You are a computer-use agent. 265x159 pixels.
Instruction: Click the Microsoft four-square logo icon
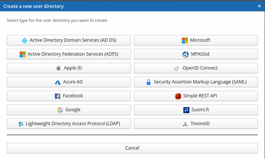(185, 40)
